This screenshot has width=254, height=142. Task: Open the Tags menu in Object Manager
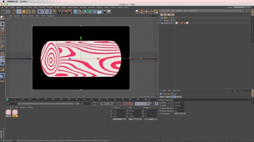pos(185,11)
